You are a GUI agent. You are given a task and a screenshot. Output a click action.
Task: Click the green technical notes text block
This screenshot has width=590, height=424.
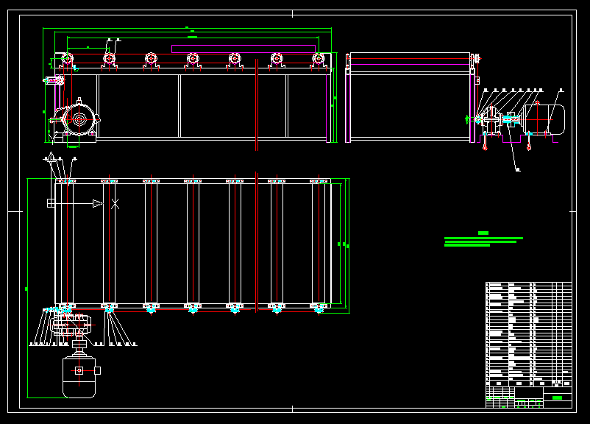(483, 239)
